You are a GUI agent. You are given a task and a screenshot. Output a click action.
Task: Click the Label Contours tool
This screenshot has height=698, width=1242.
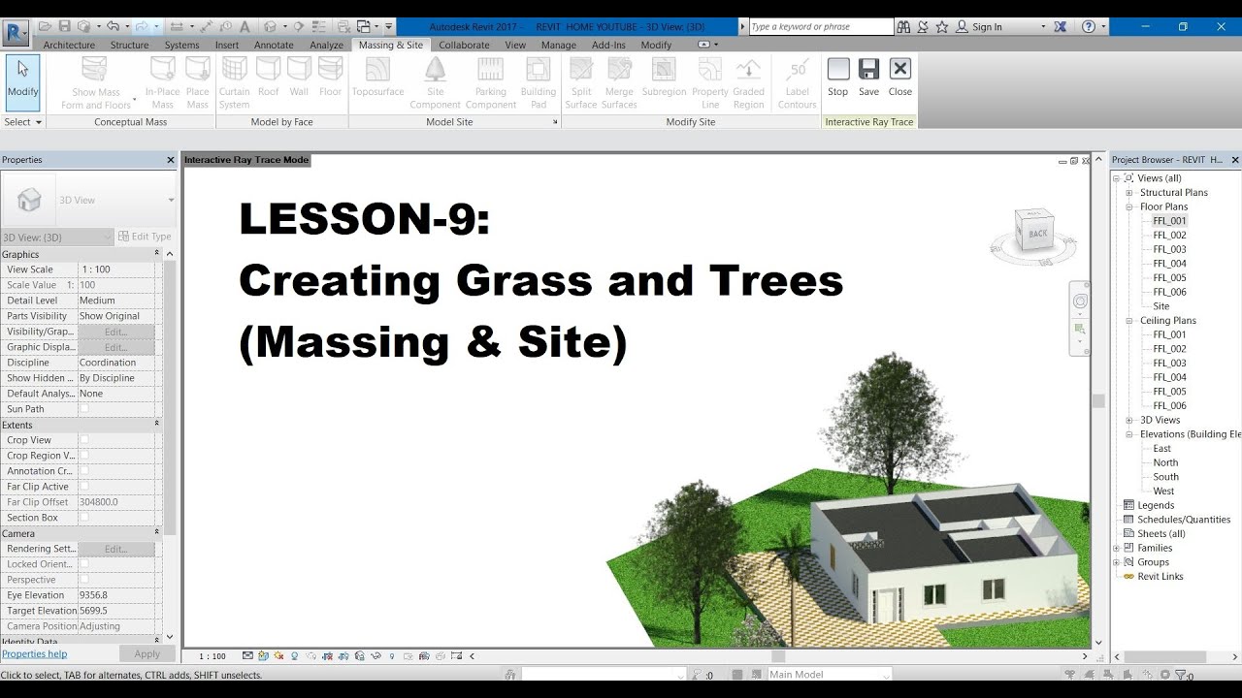click(798, 83)
